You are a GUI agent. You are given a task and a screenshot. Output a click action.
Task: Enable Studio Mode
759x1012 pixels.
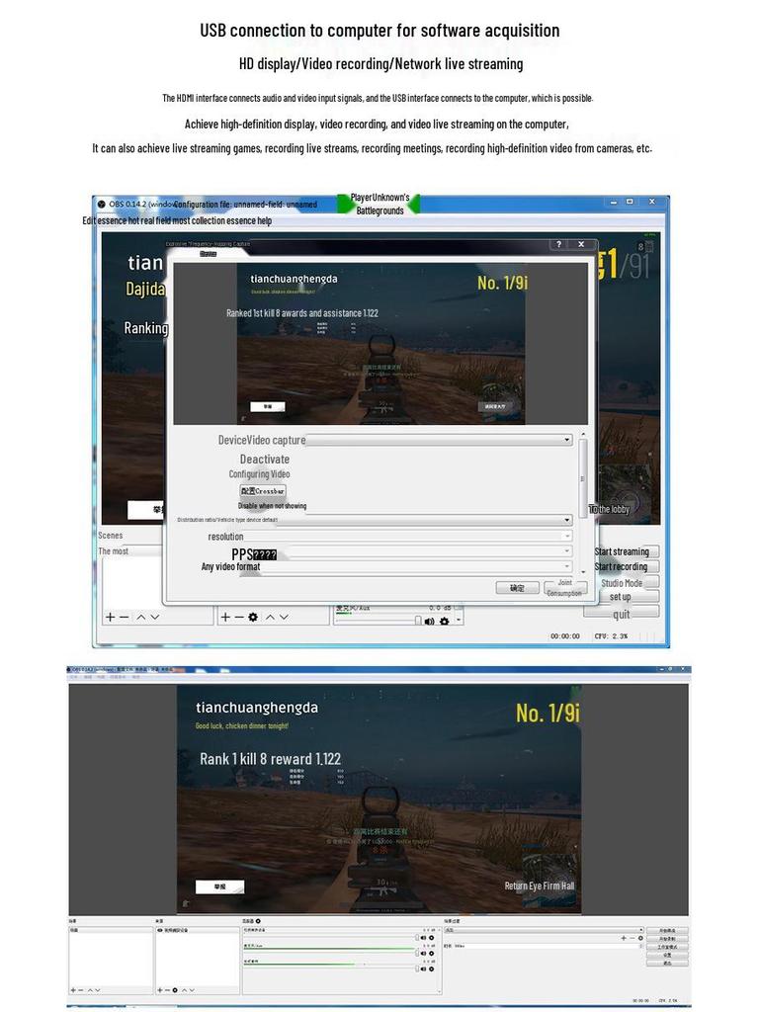(x=622, y=583)
